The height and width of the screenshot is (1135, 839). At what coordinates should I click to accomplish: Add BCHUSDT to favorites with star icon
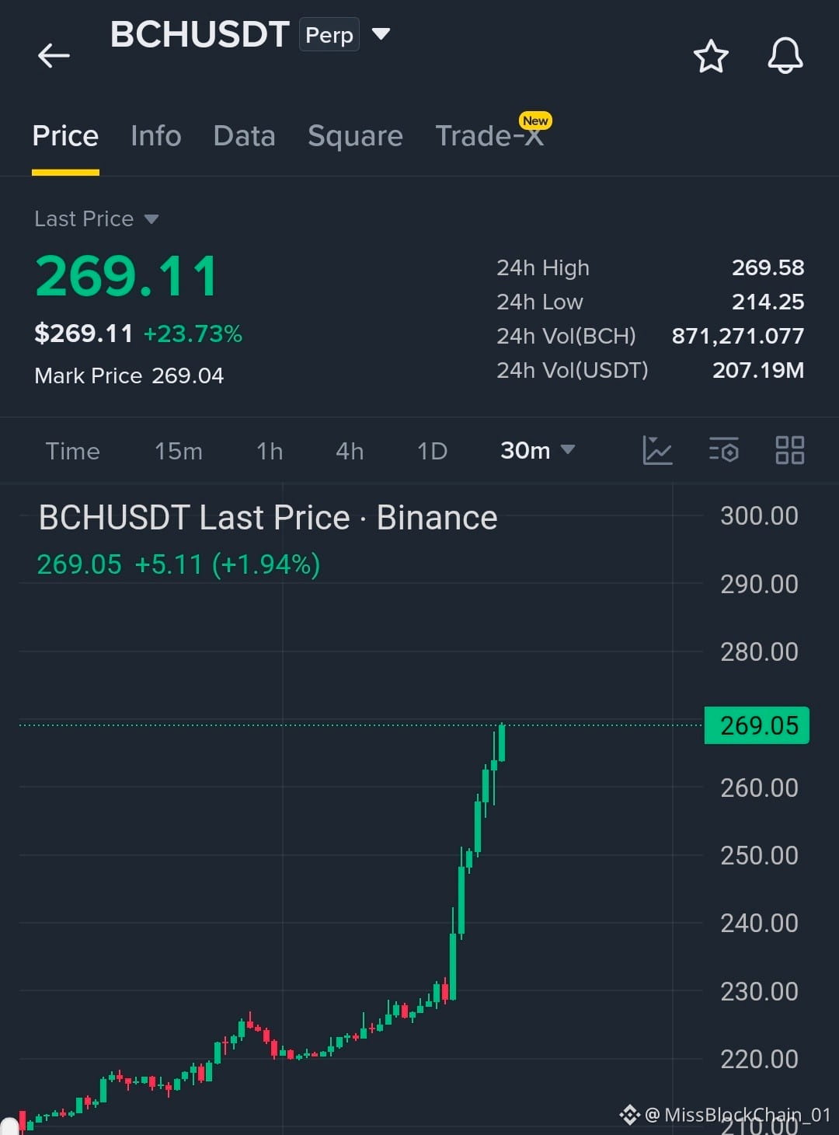pyautogui.click(x=711, y=56)
